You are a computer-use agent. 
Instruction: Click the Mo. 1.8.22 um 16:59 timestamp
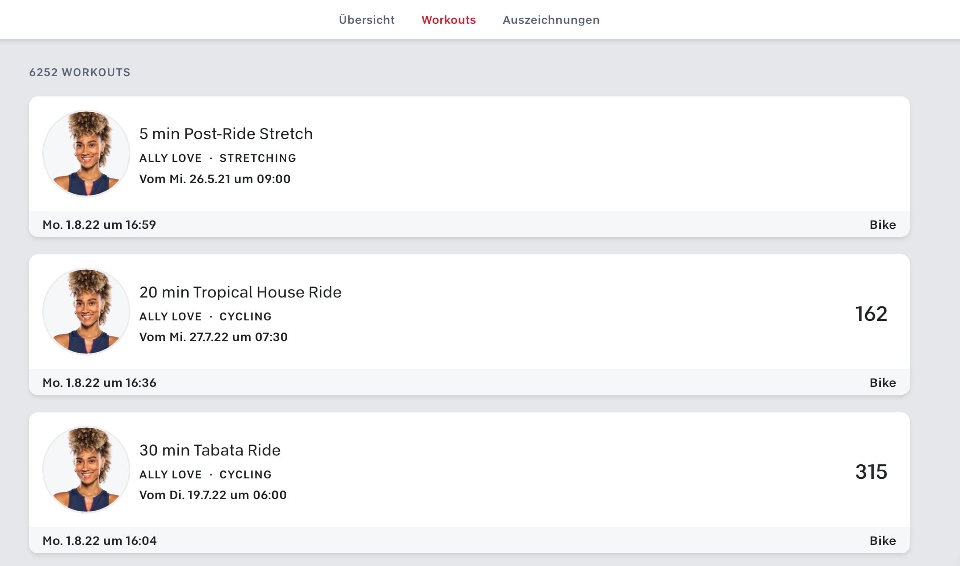(x=99, y=224)
